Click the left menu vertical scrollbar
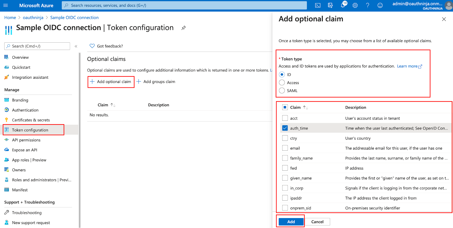The height and width of the screenshot is (228, 453). [80, 140]
